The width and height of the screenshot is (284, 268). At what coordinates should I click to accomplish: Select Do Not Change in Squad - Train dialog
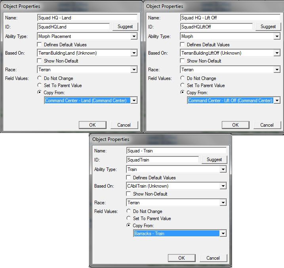[x=128, y=211]
